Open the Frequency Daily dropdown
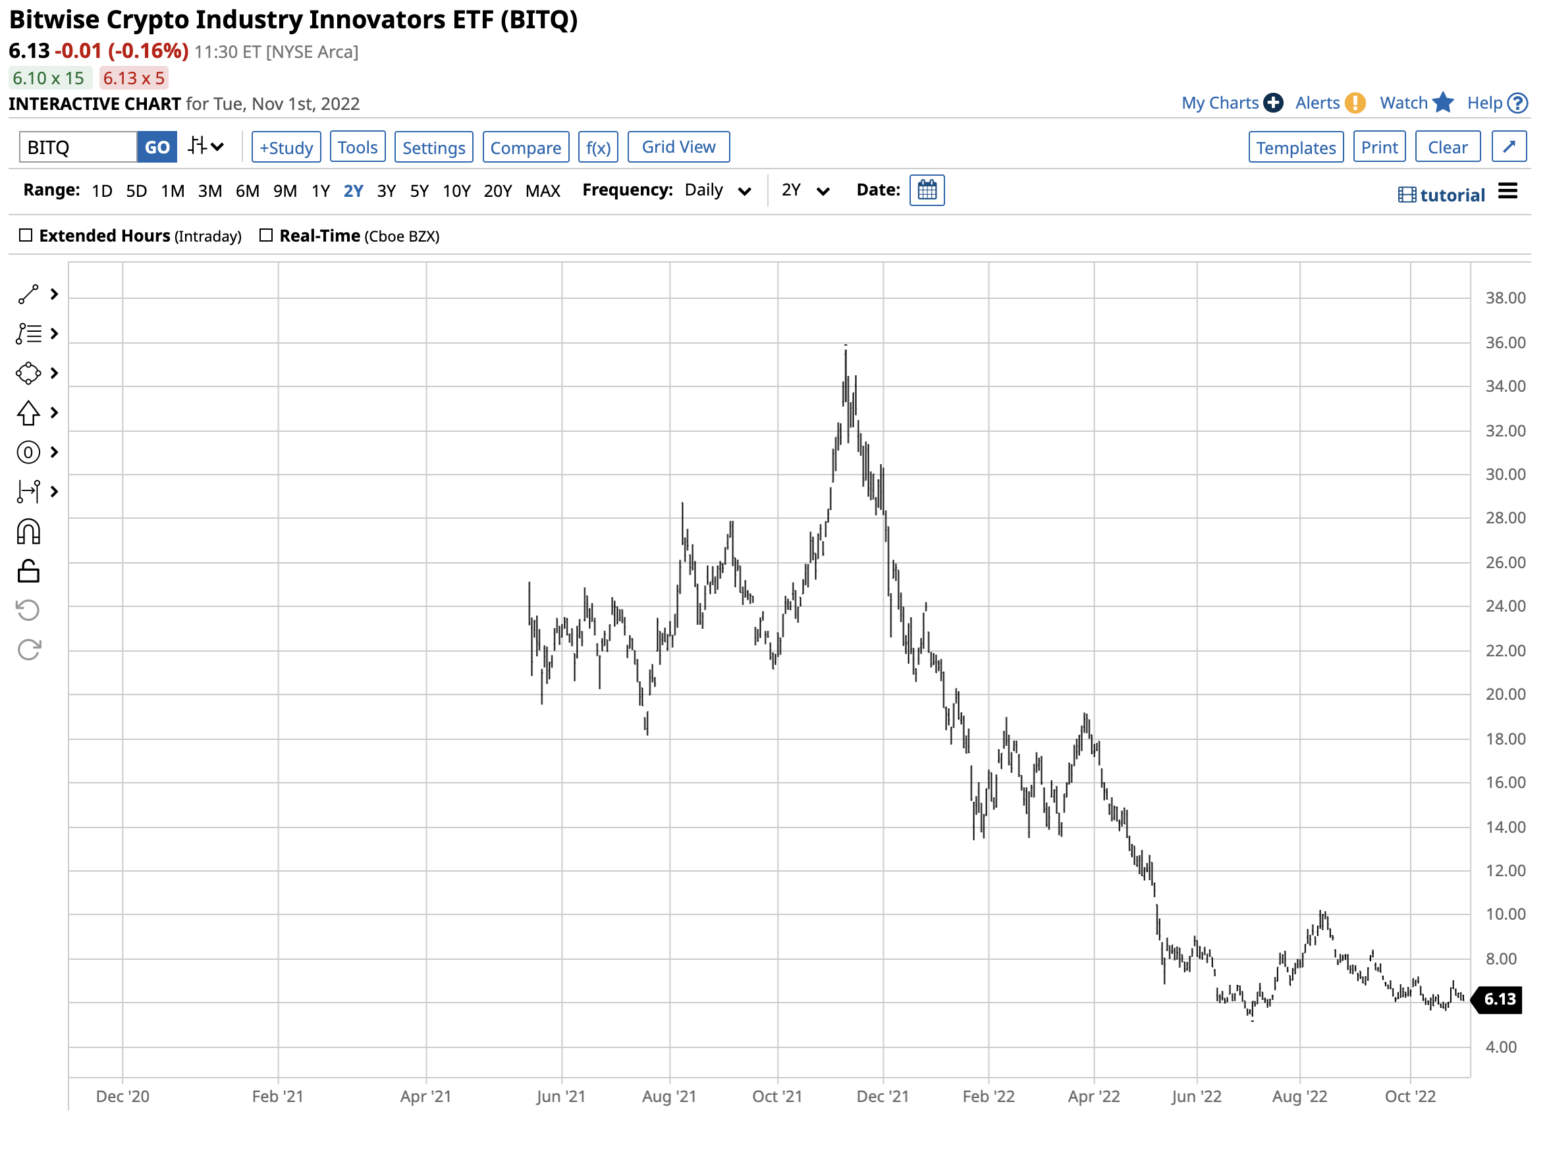Viewport: 1549px width, 1156px height. tap(717, 190)
